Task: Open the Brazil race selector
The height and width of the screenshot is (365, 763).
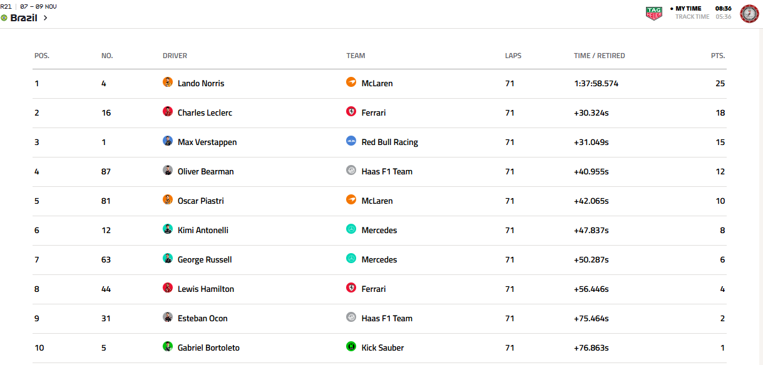Action: (24, 18)
